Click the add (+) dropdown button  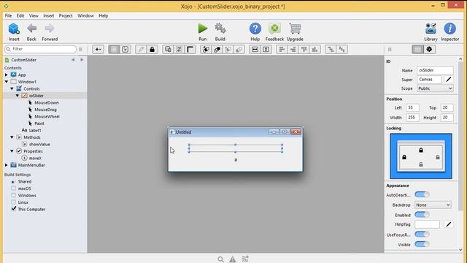click(x=98, y=50)
